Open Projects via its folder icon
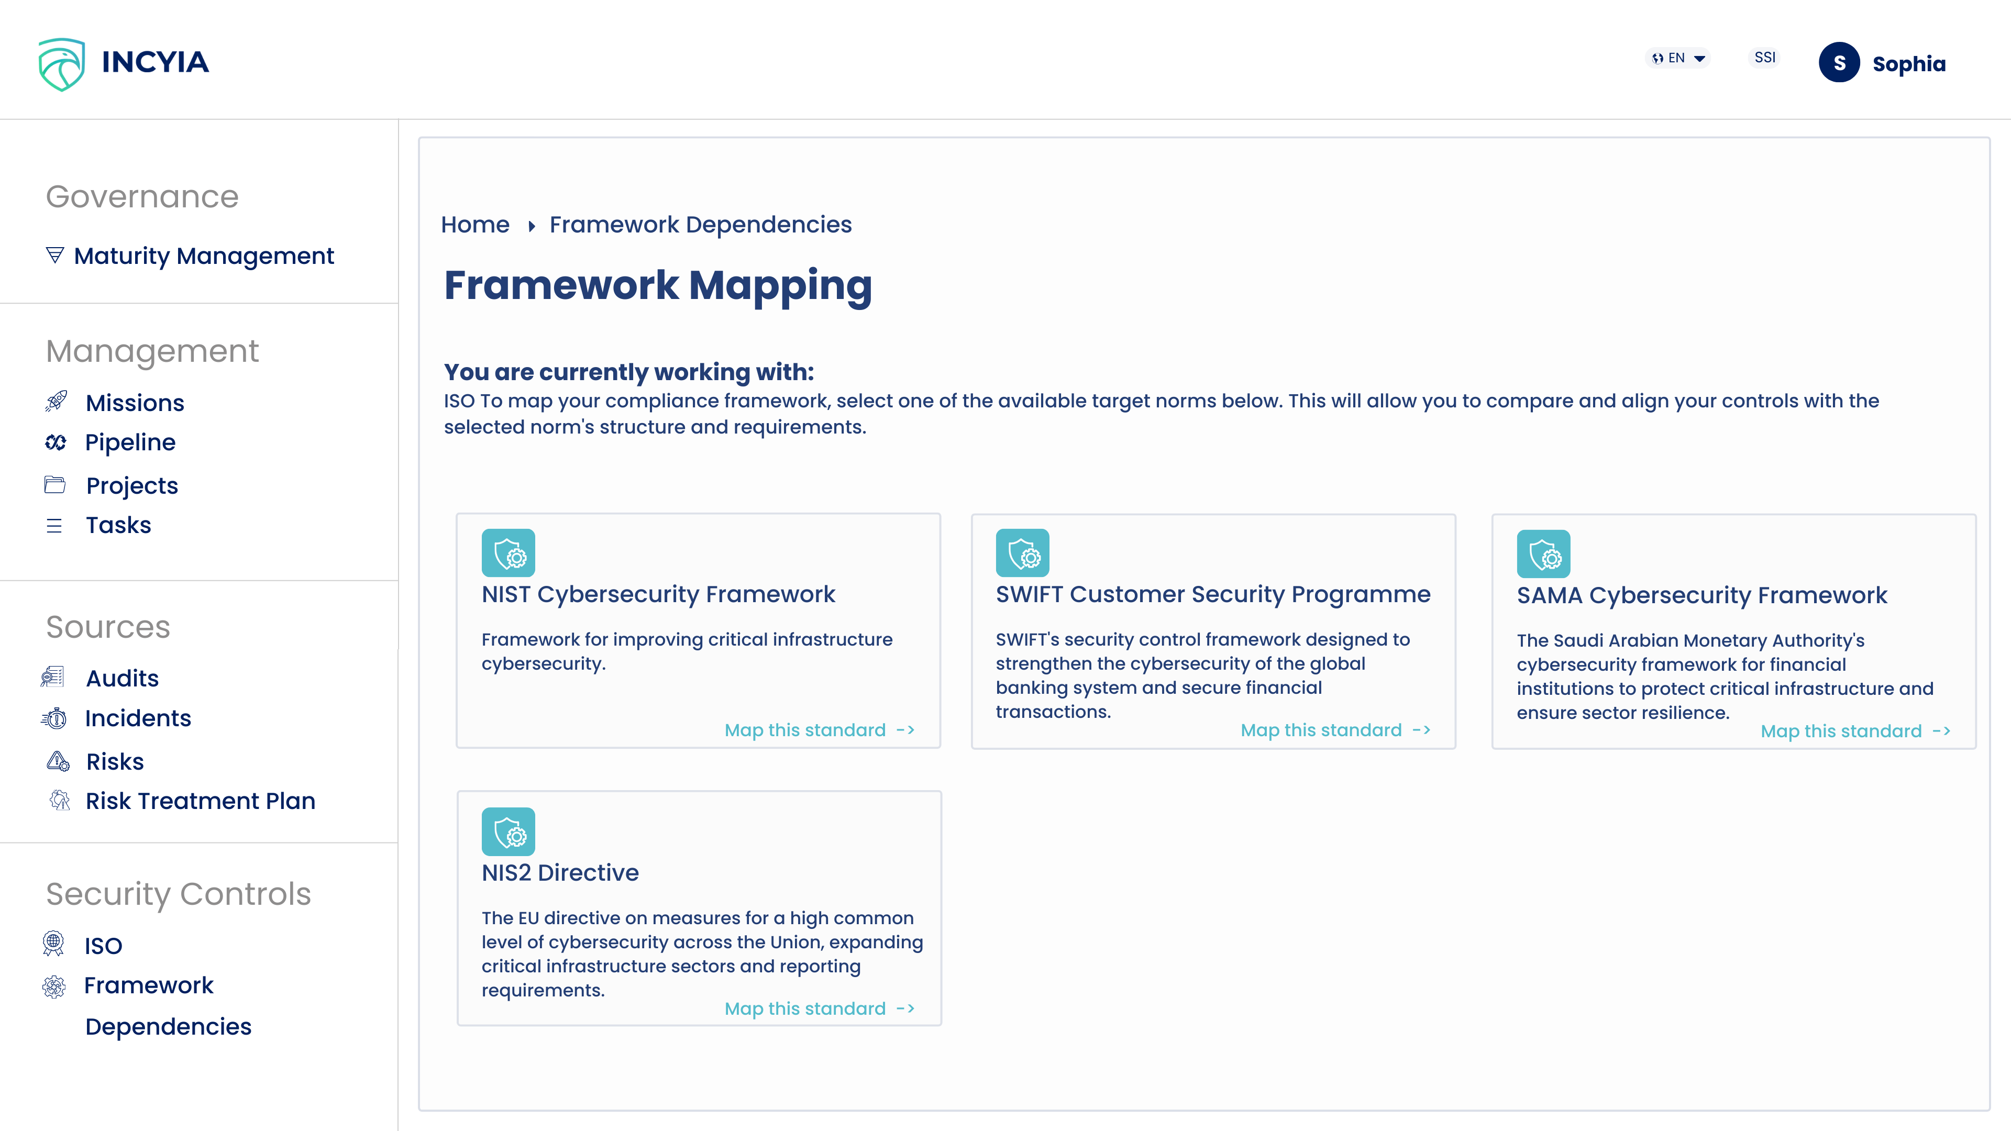Viewport: 2011px width, 1131px height. point(56,485)
